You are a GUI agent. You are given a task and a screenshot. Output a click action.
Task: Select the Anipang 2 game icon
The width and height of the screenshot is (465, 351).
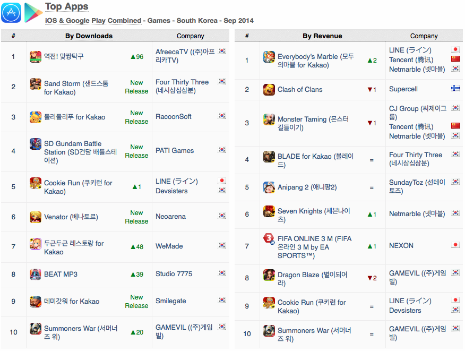pos(269,187)
